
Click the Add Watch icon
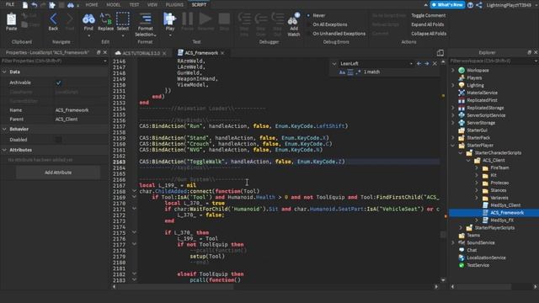(x=294, y=19)
